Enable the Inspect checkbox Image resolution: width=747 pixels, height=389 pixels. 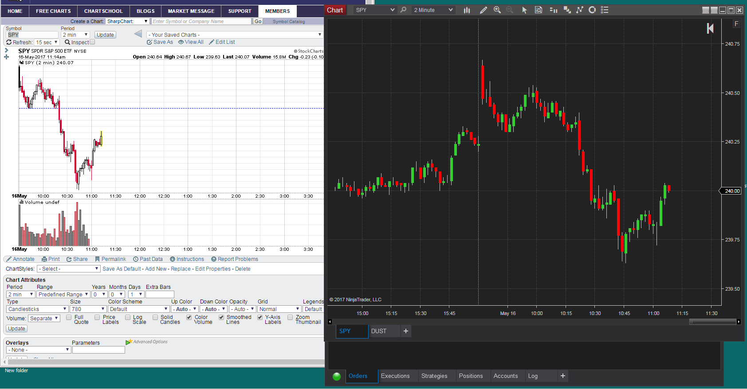[x=92, y=42]
